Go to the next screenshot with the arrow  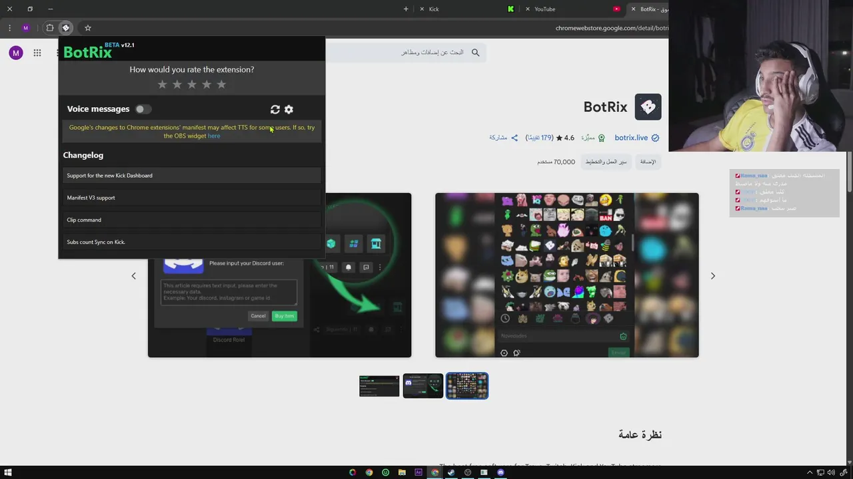712,275
